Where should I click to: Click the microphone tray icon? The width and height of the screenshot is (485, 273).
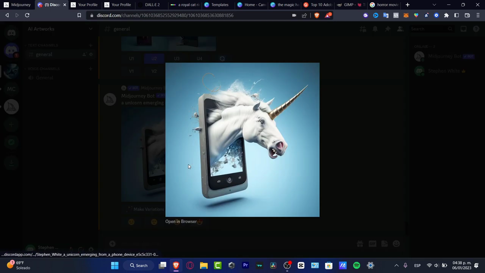coord(405,265)
